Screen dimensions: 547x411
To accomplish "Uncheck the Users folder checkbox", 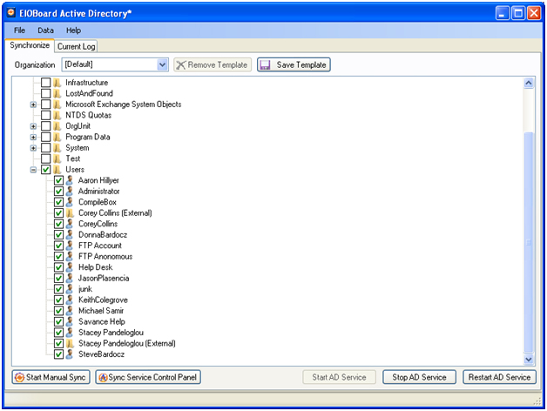I will tap(45, 170).
